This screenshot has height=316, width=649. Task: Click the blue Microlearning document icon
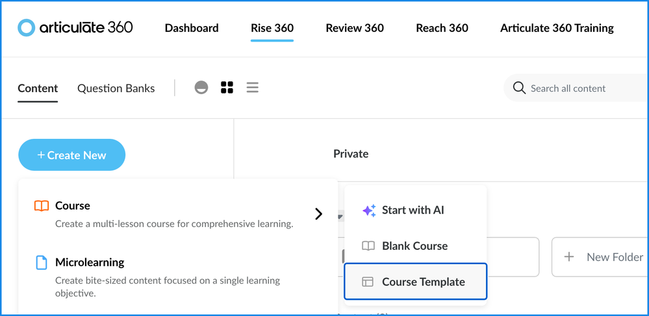[42, 263]
